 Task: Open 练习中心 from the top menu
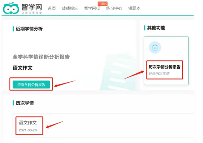coord(114,8)
